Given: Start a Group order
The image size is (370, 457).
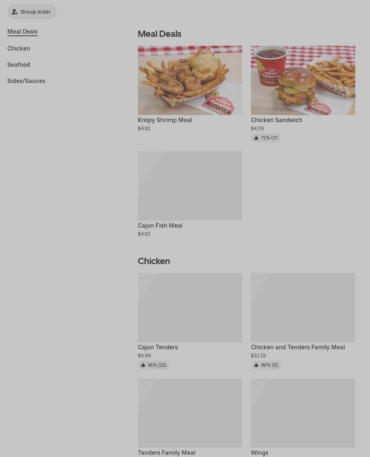Looking at the screenshot, I should click(x=32, y=12).
